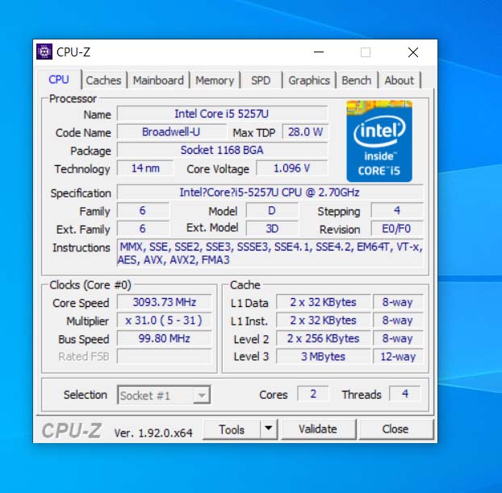502x493 pixels.
Task: Click the Core Voltage value 1.096 V
Action: [x=291, y=168]
